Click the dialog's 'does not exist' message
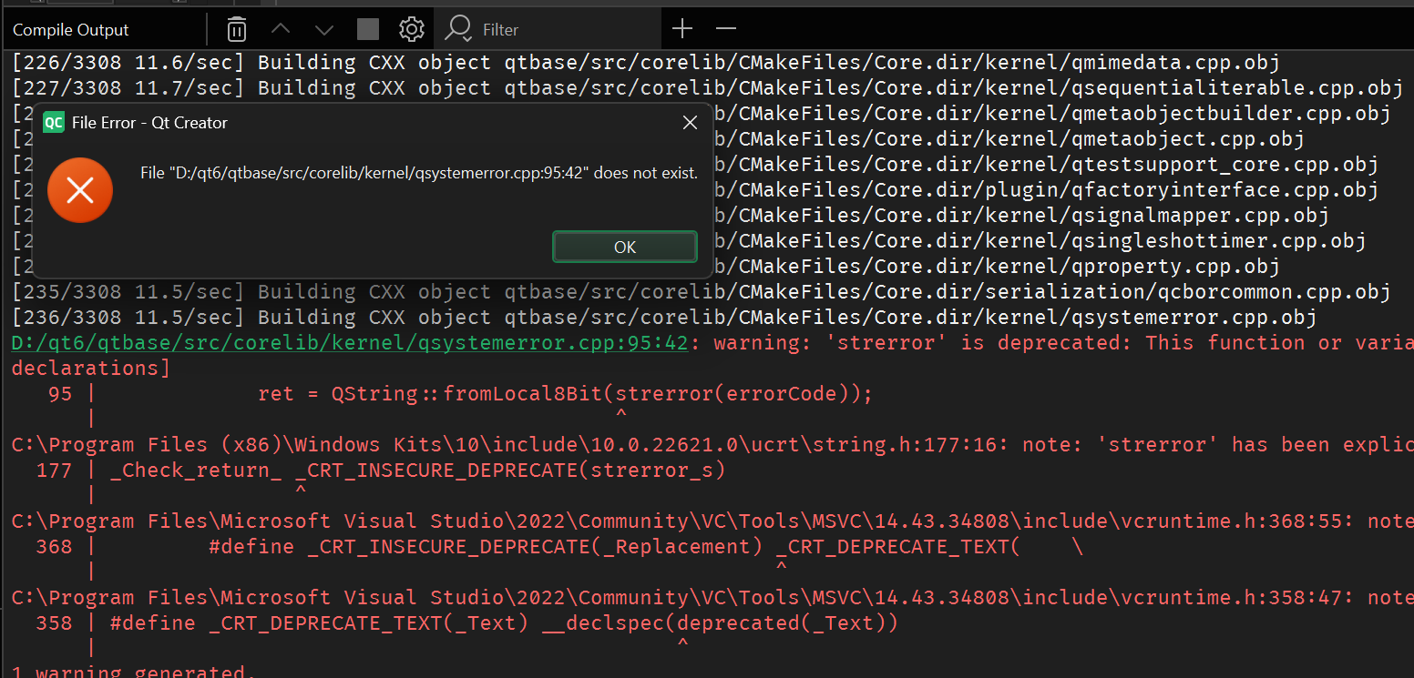Viewport: 1414px width, 678px height. point(419,173)
